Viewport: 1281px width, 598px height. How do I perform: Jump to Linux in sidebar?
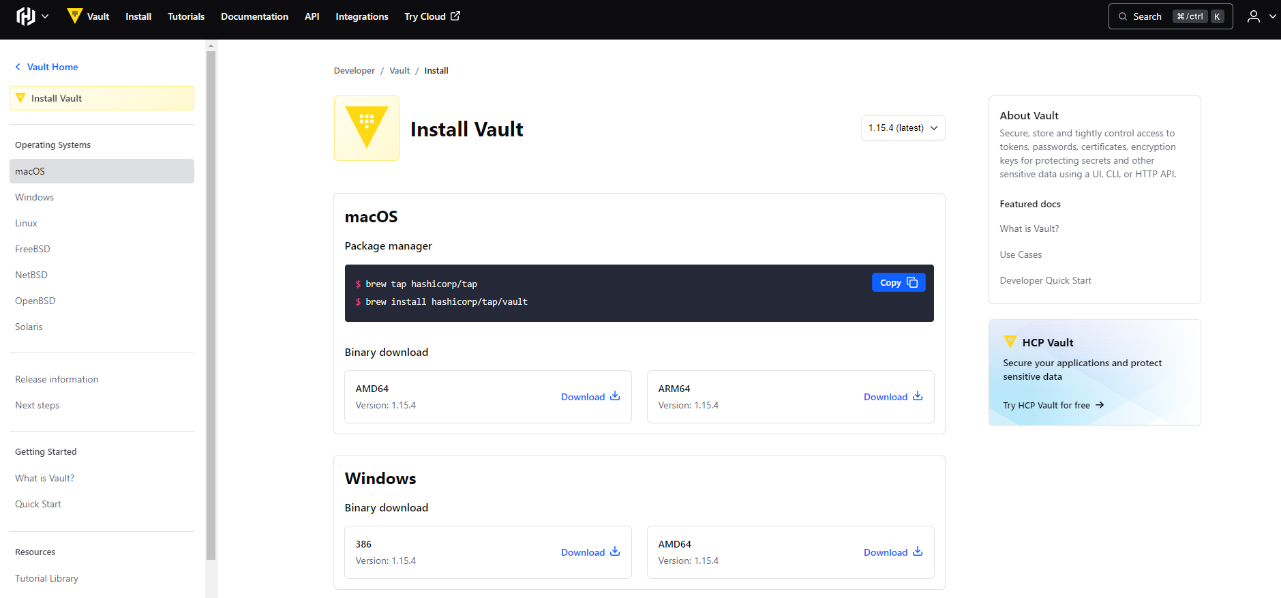(26, 223)
